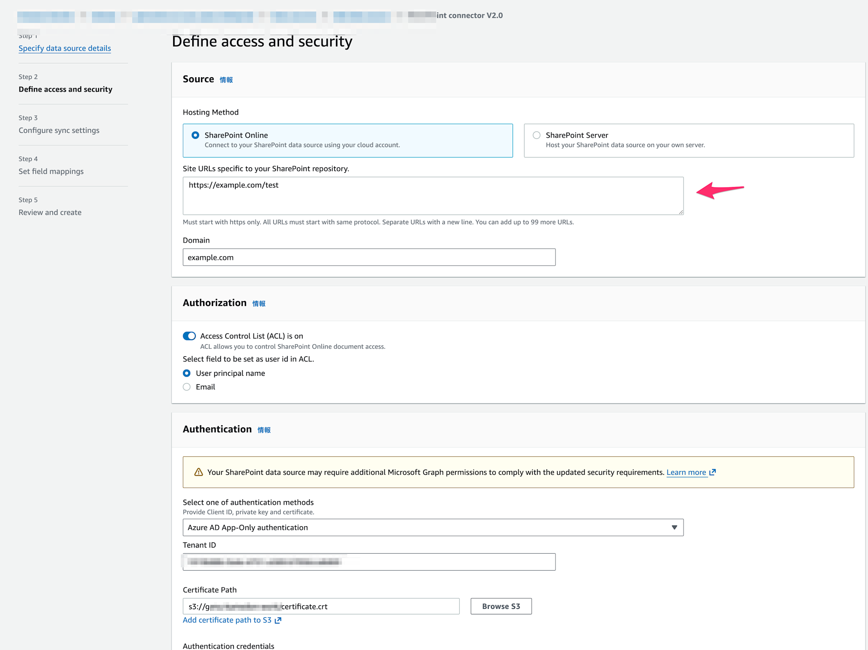The width and height of the screenshot is (868, 650).
Task: Click the warning triangle icon in the alert
Action: [x=198, y=472]
